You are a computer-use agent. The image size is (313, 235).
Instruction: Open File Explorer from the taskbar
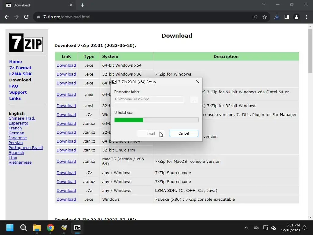click(x=37, y=228)
